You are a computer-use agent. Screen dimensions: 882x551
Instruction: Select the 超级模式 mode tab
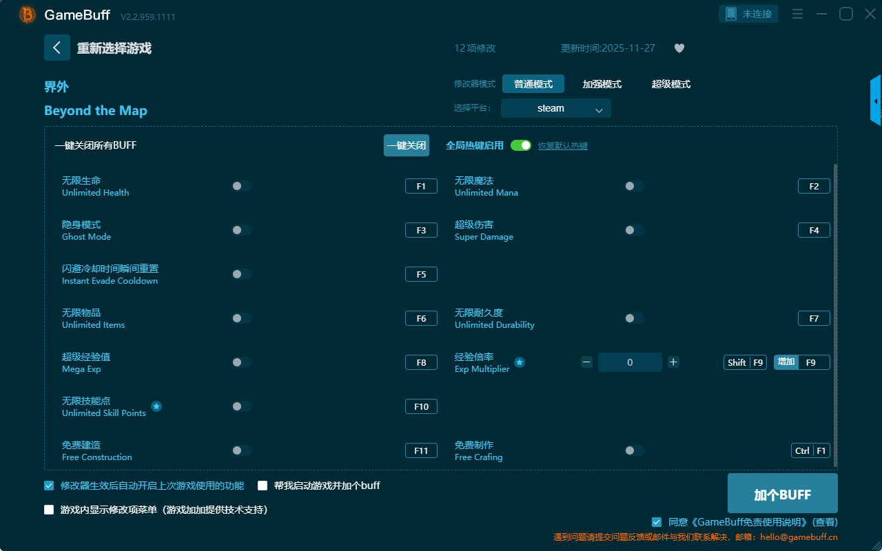tap(670, 84)
